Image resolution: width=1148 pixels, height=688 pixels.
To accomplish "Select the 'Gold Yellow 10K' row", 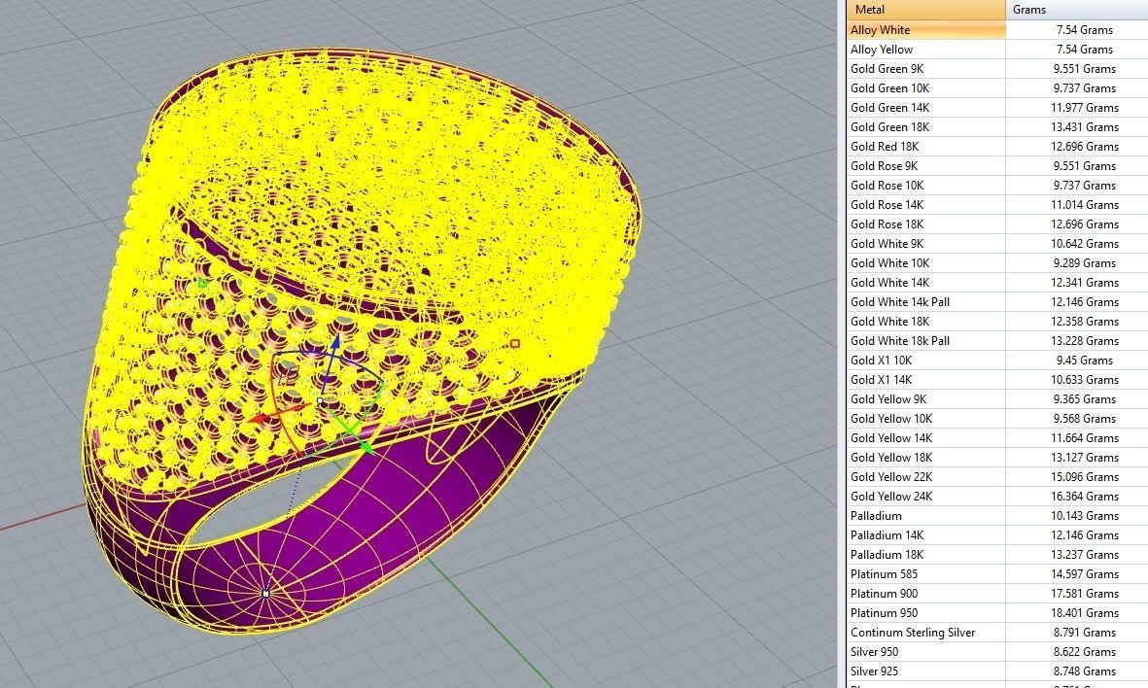I will [x=997, y=419].
